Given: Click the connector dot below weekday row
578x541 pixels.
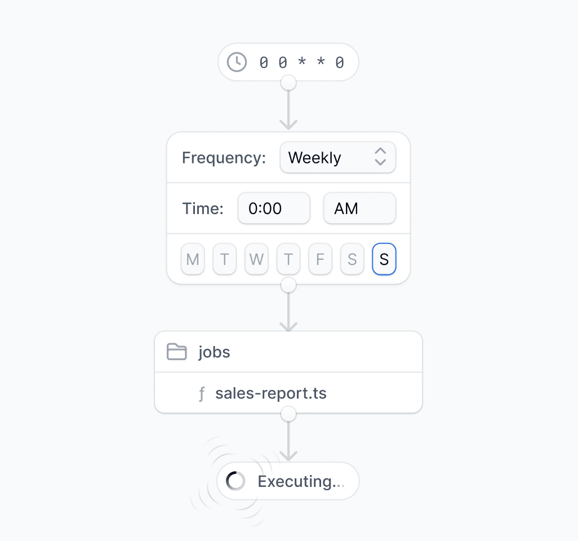Looking at the screenshot, I should point(288,285).
